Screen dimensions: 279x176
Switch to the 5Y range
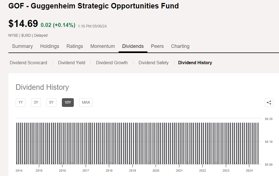click(x=51, y=103)
